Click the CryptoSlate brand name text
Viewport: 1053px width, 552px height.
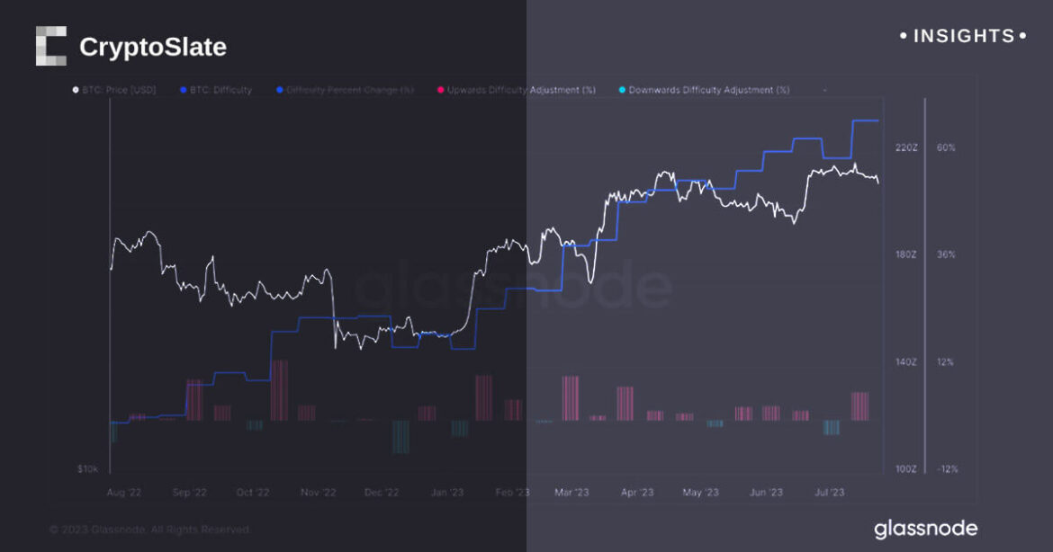153,47
